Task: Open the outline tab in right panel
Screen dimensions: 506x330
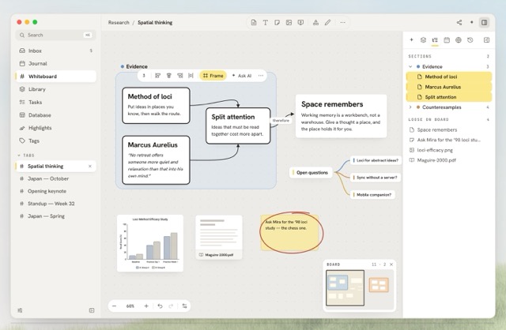Action: pyautogui.click(x=435, y=40)
